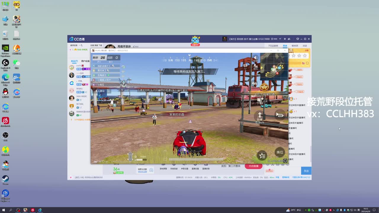Open the taskbar search icon
This screenshot has height=213, width=379.
(11, 210)
